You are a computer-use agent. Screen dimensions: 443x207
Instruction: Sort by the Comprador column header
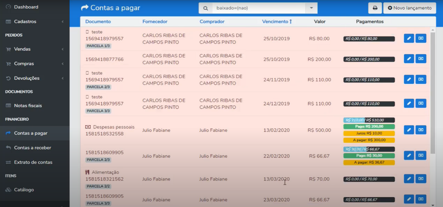pyautogui.click(x=212, y=22)
